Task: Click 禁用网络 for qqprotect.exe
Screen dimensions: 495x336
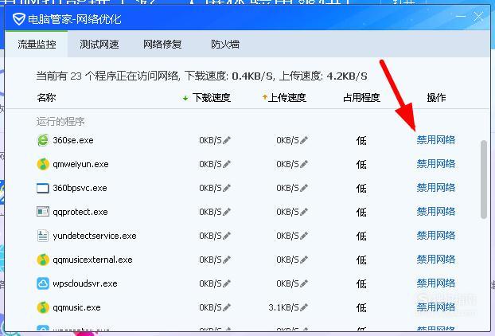Action: [x=435, y=212]
